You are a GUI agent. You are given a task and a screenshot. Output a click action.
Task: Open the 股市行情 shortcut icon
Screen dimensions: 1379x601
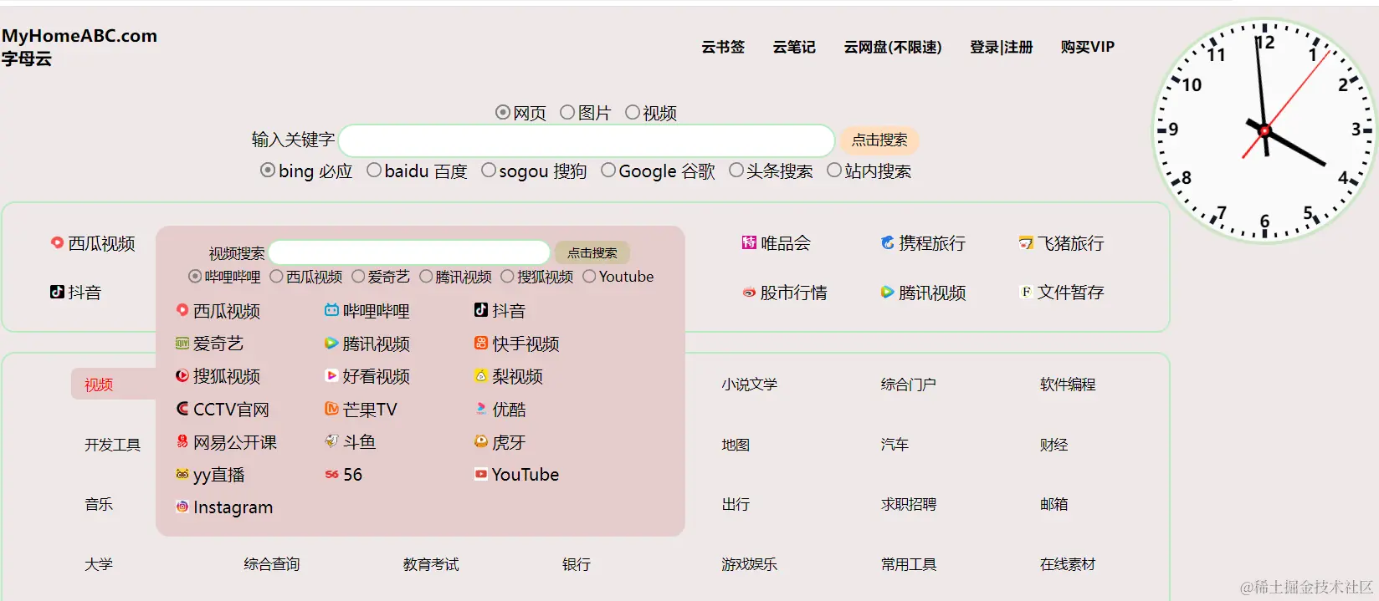point(749,293)
